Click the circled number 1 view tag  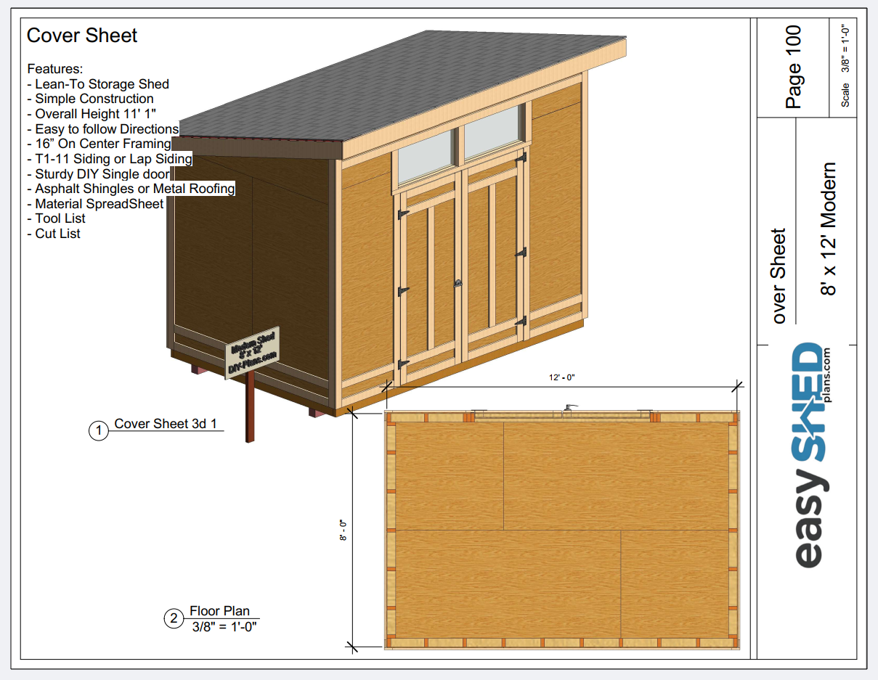tap(98, 430)
